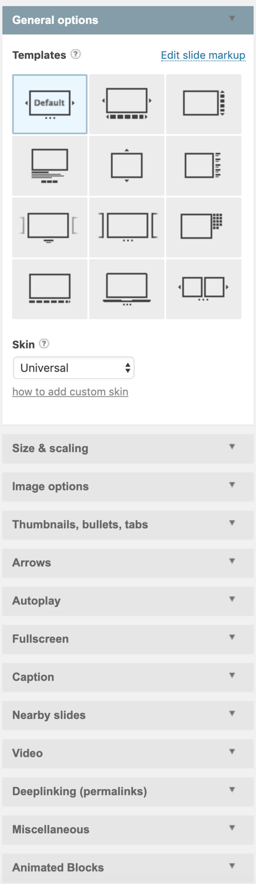Expand the Animated Blocks section
Image resolution: width=256 pixels, height=884 pixels.
pos(128,868)
